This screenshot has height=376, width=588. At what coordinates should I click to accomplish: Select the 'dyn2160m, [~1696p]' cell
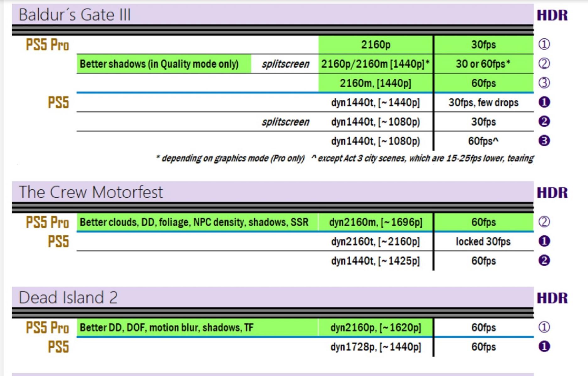375,222
